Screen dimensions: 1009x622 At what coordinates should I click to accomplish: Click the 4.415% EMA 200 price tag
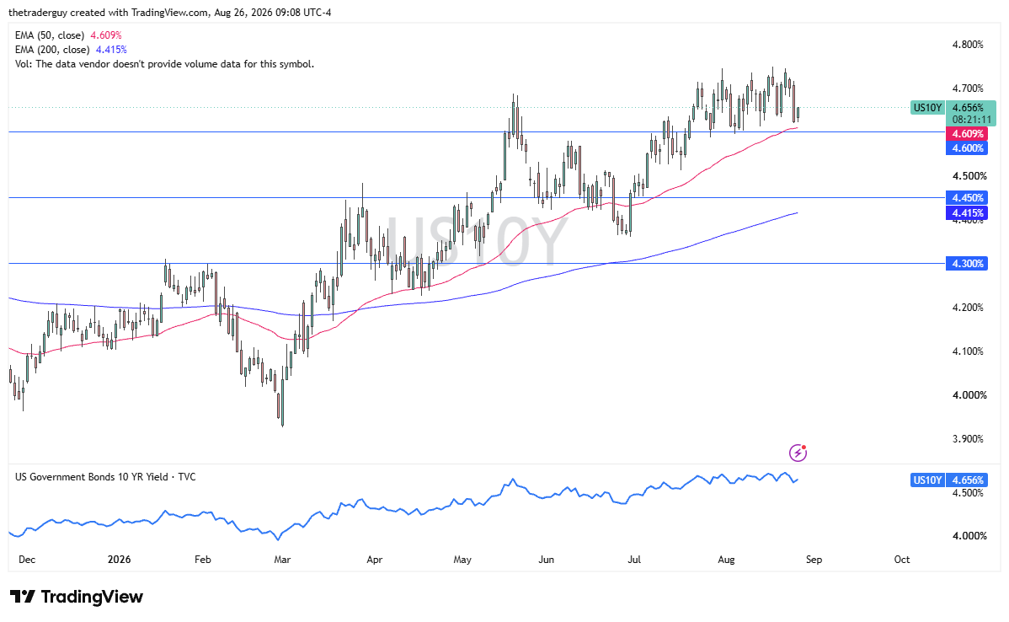tap(967, 212)
